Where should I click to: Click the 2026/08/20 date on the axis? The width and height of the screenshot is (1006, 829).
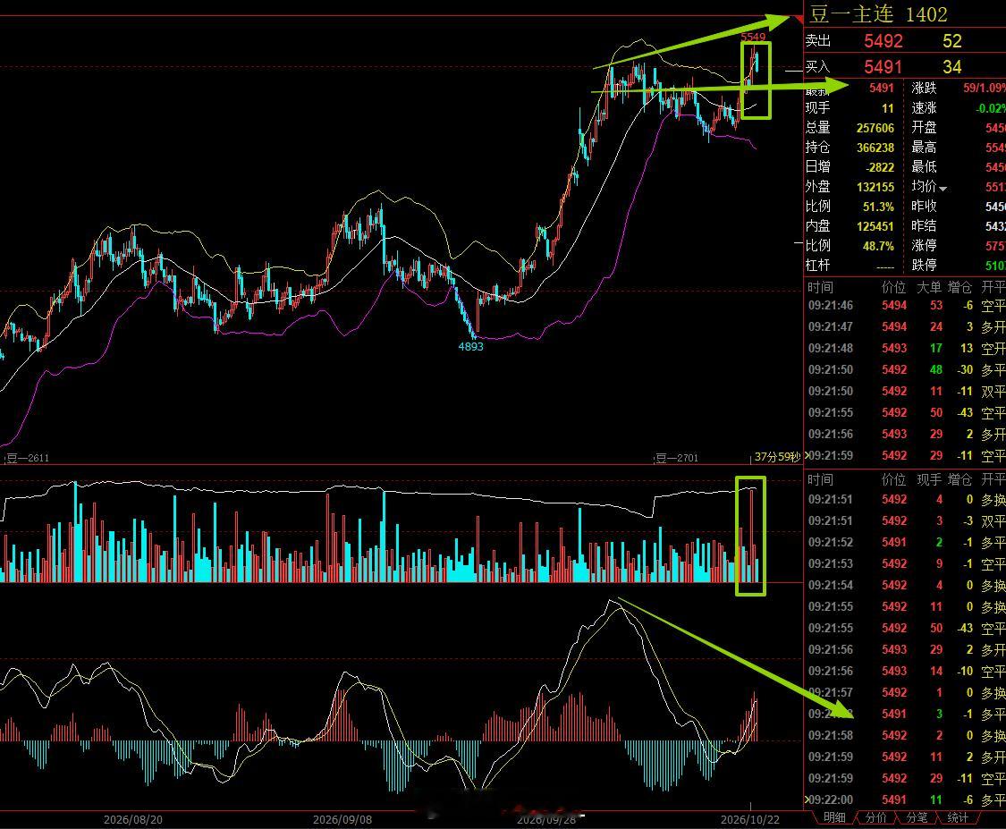pyautogui.click(x=133, y=819)
